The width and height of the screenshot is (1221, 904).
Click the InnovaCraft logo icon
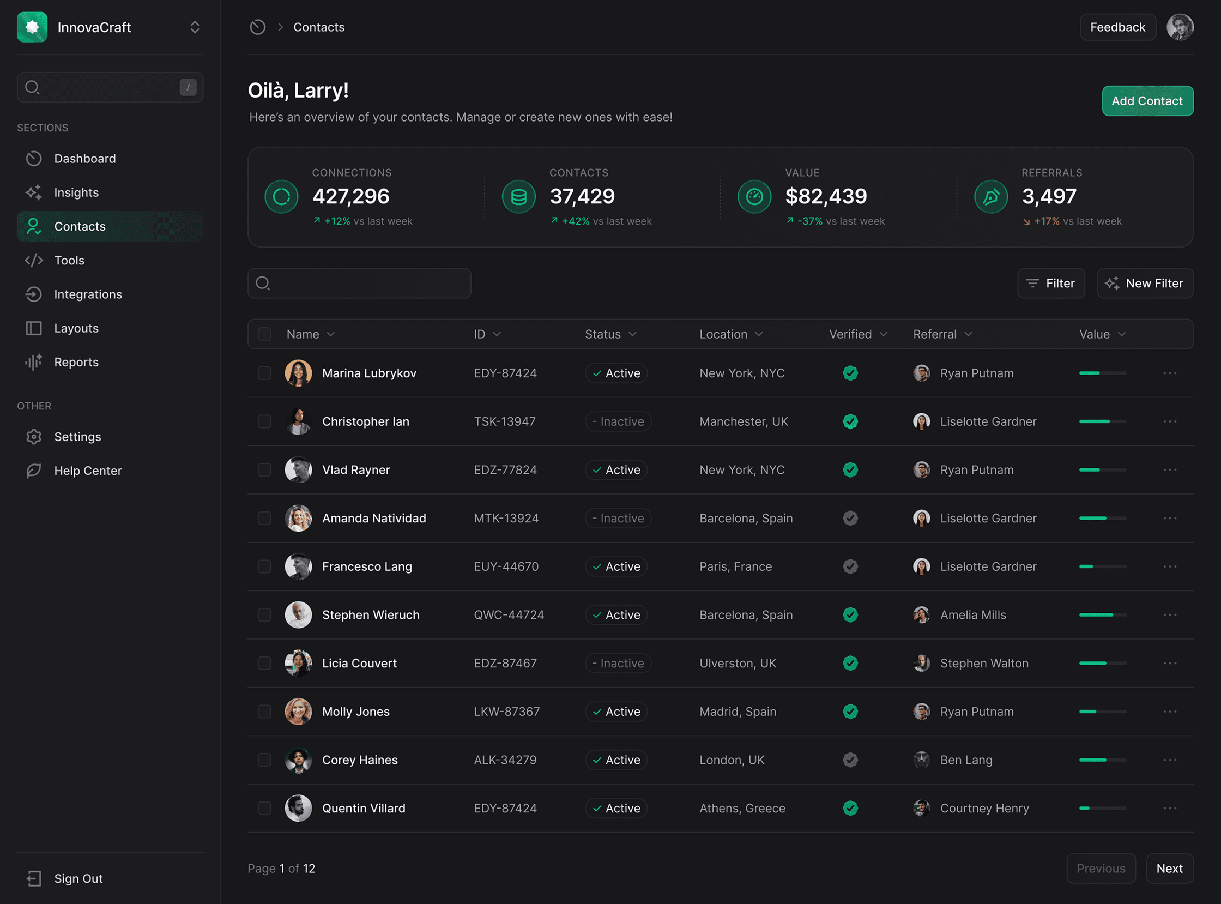[32, 27]
